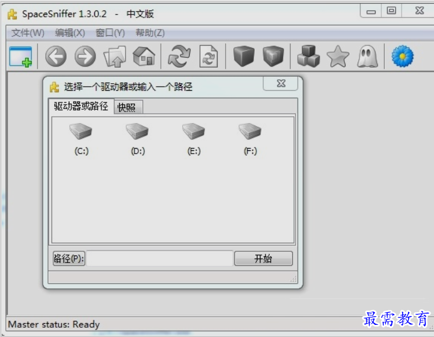Click the Home house icon
The image size is (434, 337).
pos(144,56)
